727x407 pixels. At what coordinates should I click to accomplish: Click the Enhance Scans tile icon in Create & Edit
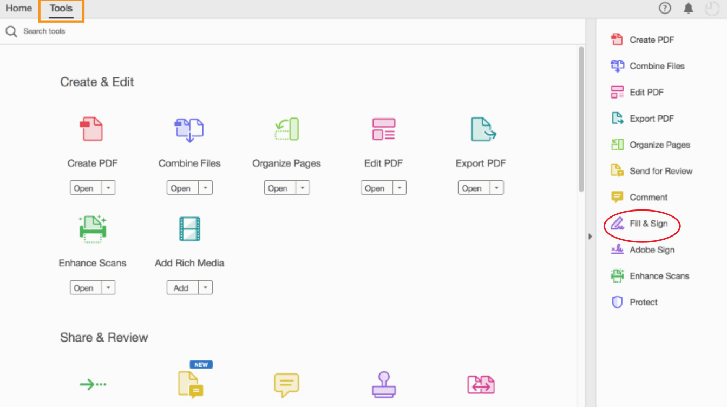(93, 229)
